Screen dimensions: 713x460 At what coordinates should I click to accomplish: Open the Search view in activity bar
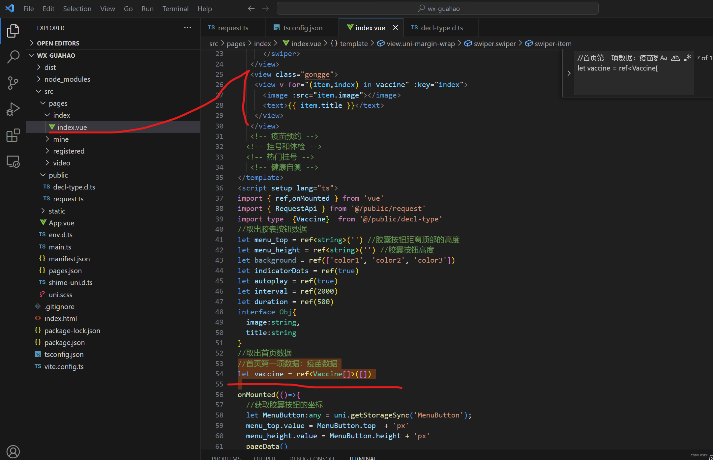point(13,57)
